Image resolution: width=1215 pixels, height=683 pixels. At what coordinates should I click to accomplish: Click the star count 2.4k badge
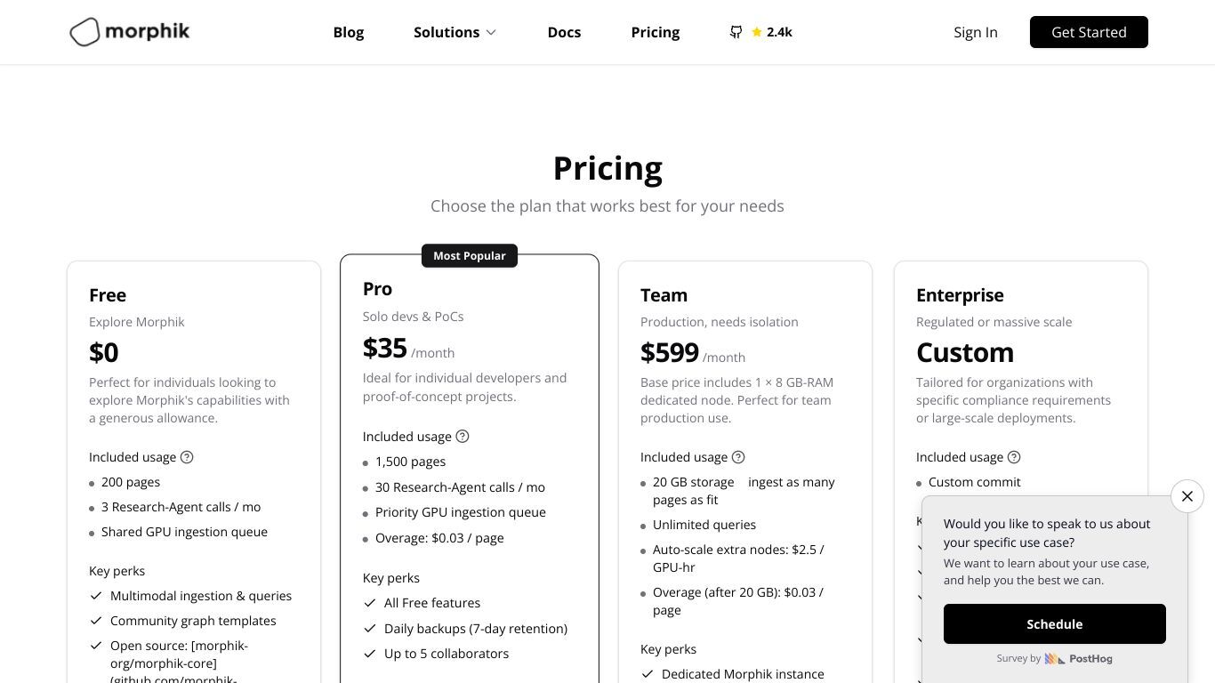tap(771, 32)
